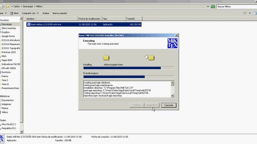Open PresentacionTesis in sidebar

(x=10, y=88)
